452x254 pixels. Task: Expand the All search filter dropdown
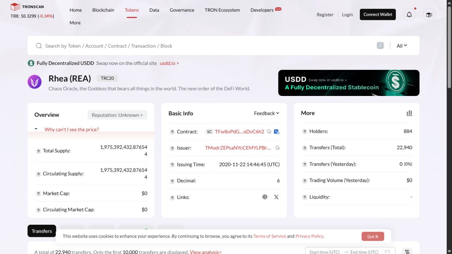click(402, 46)
